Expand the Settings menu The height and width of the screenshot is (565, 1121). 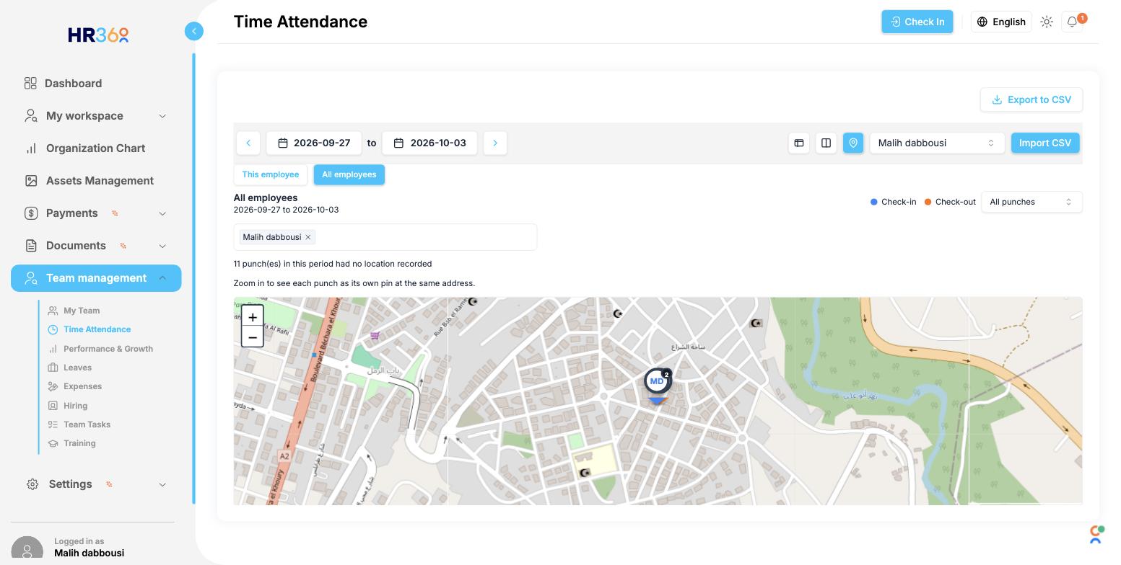(96, 484)
